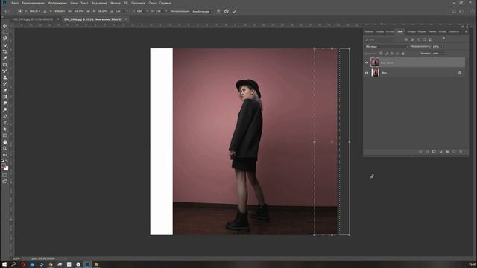This screenshot has width=477, height=268.
Task: Select the Quick Selection tool
Action: click(x=5, y=45)
